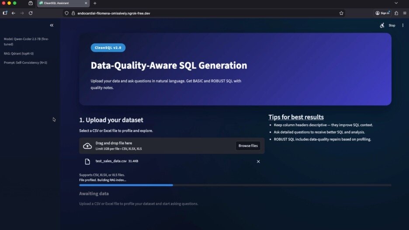This screenshot has height=230, width=409.
Task: Click the Upload your data and ask questions description
Action: pyautogui.click(x=166, y=84)
